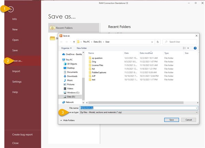The width and height of the screenshot is (205, 148).
Task: Select Recent Folders in Save as page
Action: point(74,28)
